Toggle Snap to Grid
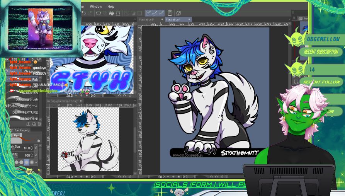Viewport: 345px width, 196px height. click(x=161, y=13)
